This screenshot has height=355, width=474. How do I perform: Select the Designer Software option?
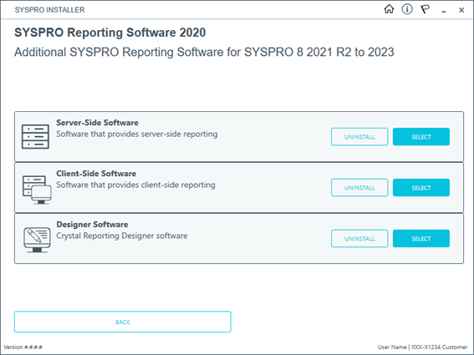pyautogui.click(x=421, y=238)
